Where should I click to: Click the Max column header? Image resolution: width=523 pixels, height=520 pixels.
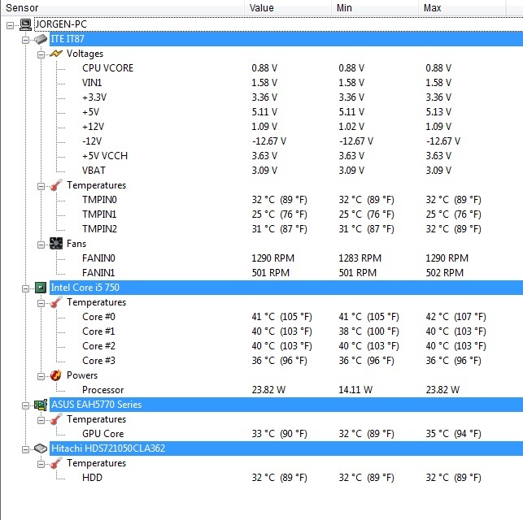[462, 7]
